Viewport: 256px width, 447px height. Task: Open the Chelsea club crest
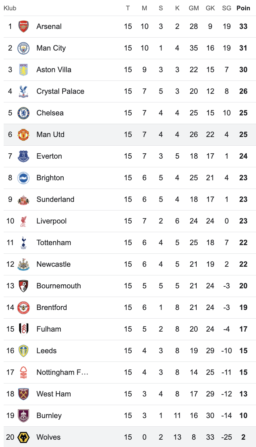click(x=24, y=113)
